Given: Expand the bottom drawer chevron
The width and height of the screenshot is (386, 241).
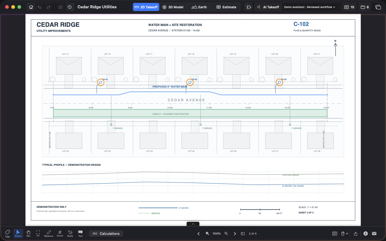Looking at the screenshot, I should tap(193, 224).
